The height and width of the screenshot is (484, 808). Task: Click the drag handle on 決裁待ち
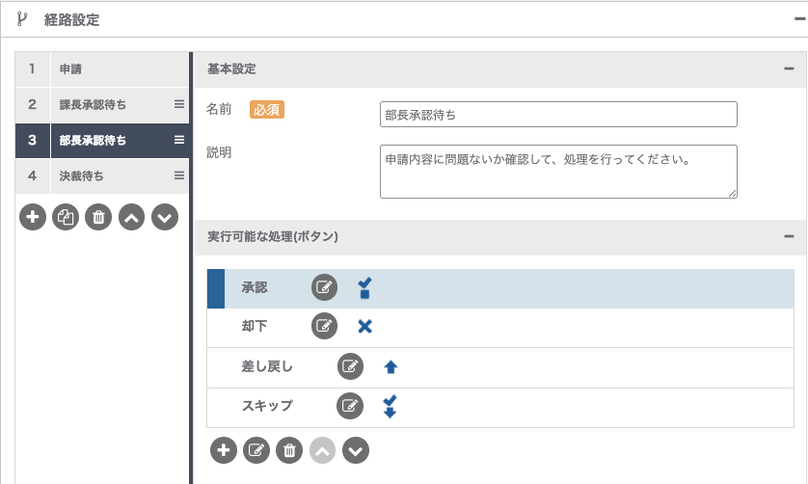tap(178, 175)
